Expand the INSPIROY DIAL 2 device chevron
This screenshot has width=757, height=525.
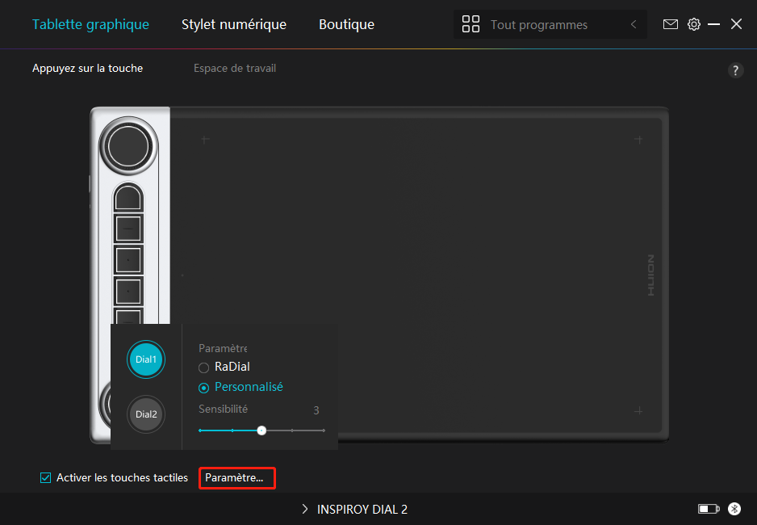(x=304, y=509)
